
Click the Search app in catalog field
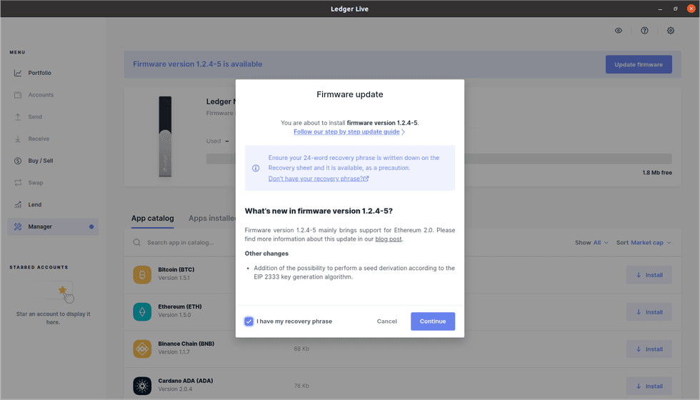pos(180,242)
